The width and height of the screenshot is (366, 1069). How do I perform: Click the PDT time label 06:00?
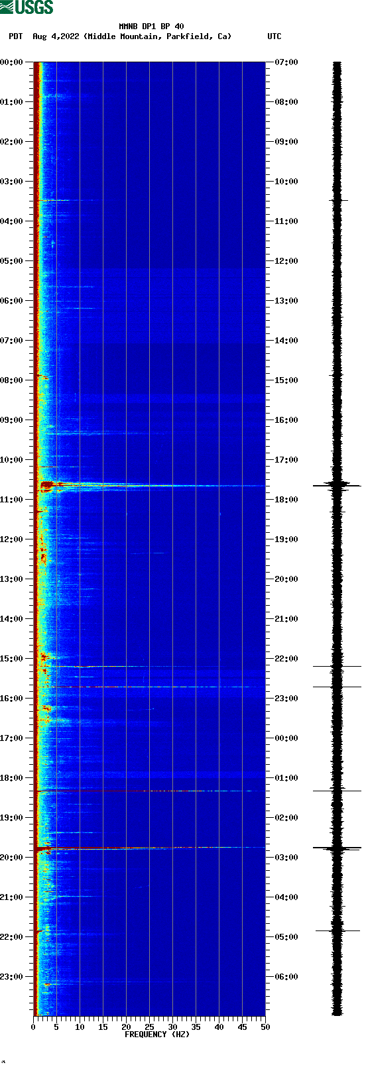pyautogui.click(x=11, y=301)
